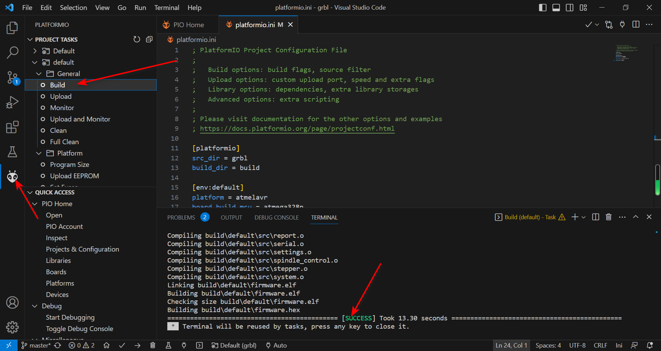Click PlatformIO Test flask in status bar
The width and height of the screenshot is (661, 351).
coord(168,345)
